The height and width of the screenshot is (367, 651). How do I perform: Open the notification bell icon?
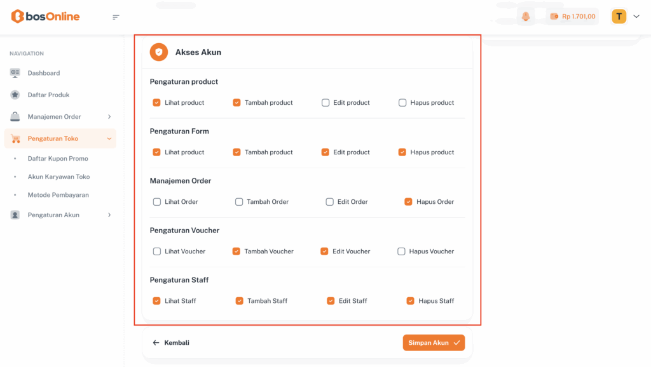tap(526, 17)
